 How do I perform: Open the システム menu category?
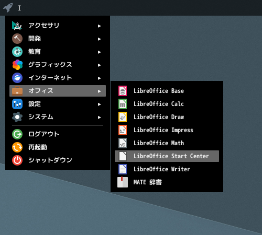[x=58, y=117]
